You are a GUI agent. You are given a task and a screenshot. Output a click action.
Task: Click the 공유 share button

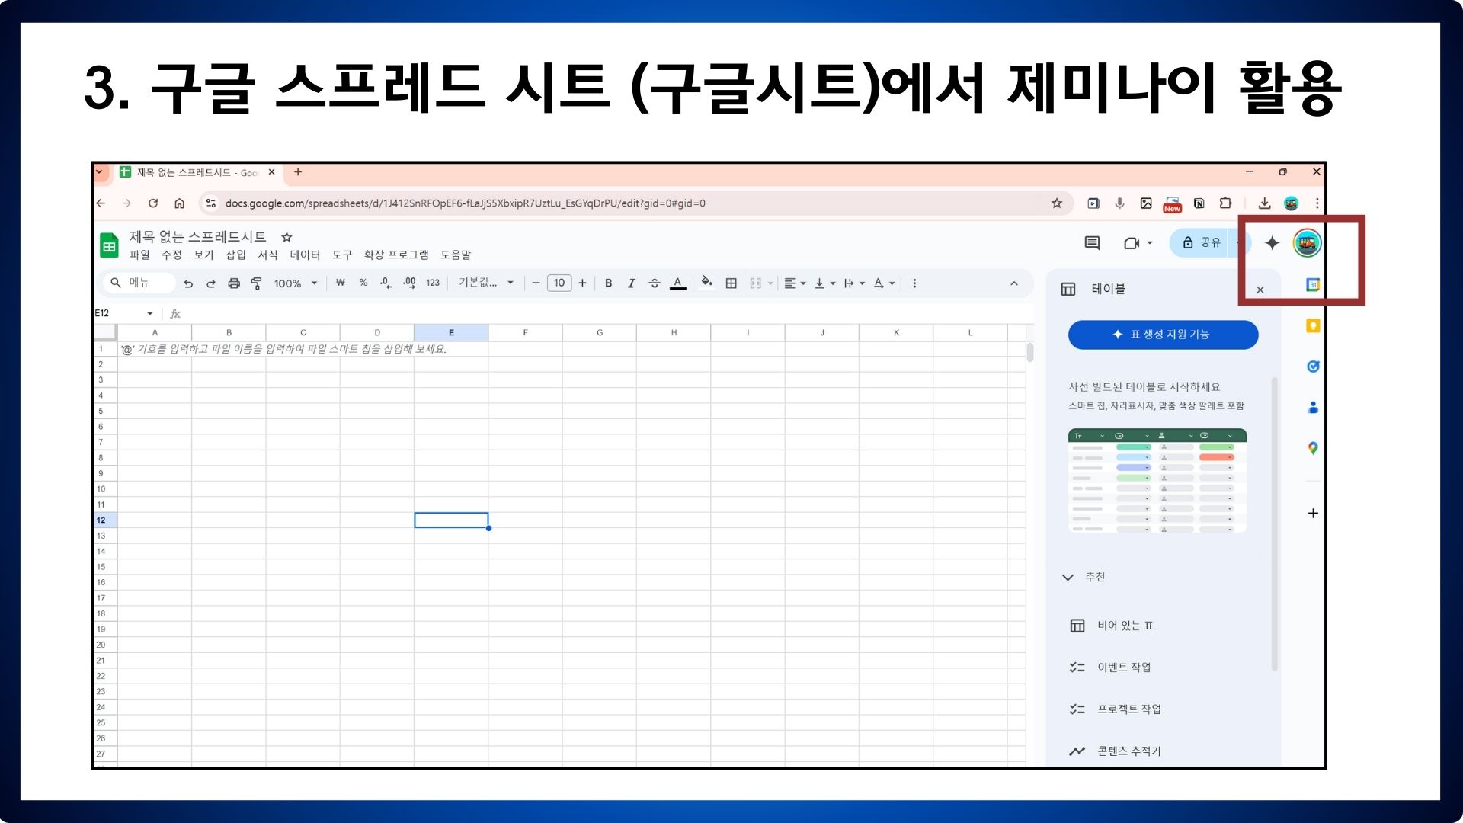coord(1202,243)
